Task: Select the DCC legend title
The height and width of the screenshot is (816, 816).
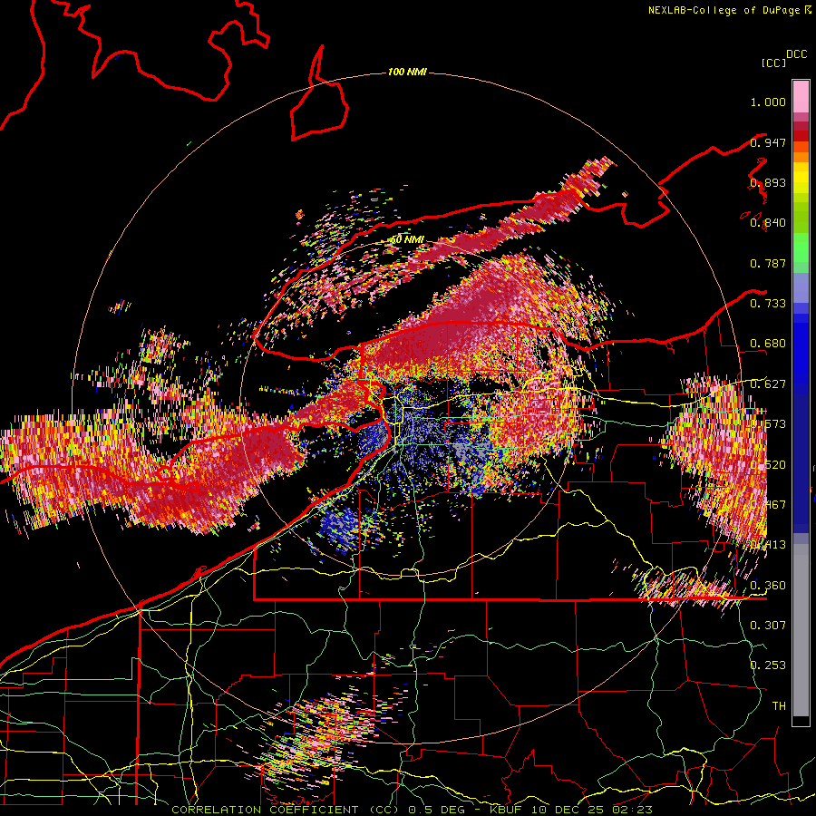Action: point(796,54)
